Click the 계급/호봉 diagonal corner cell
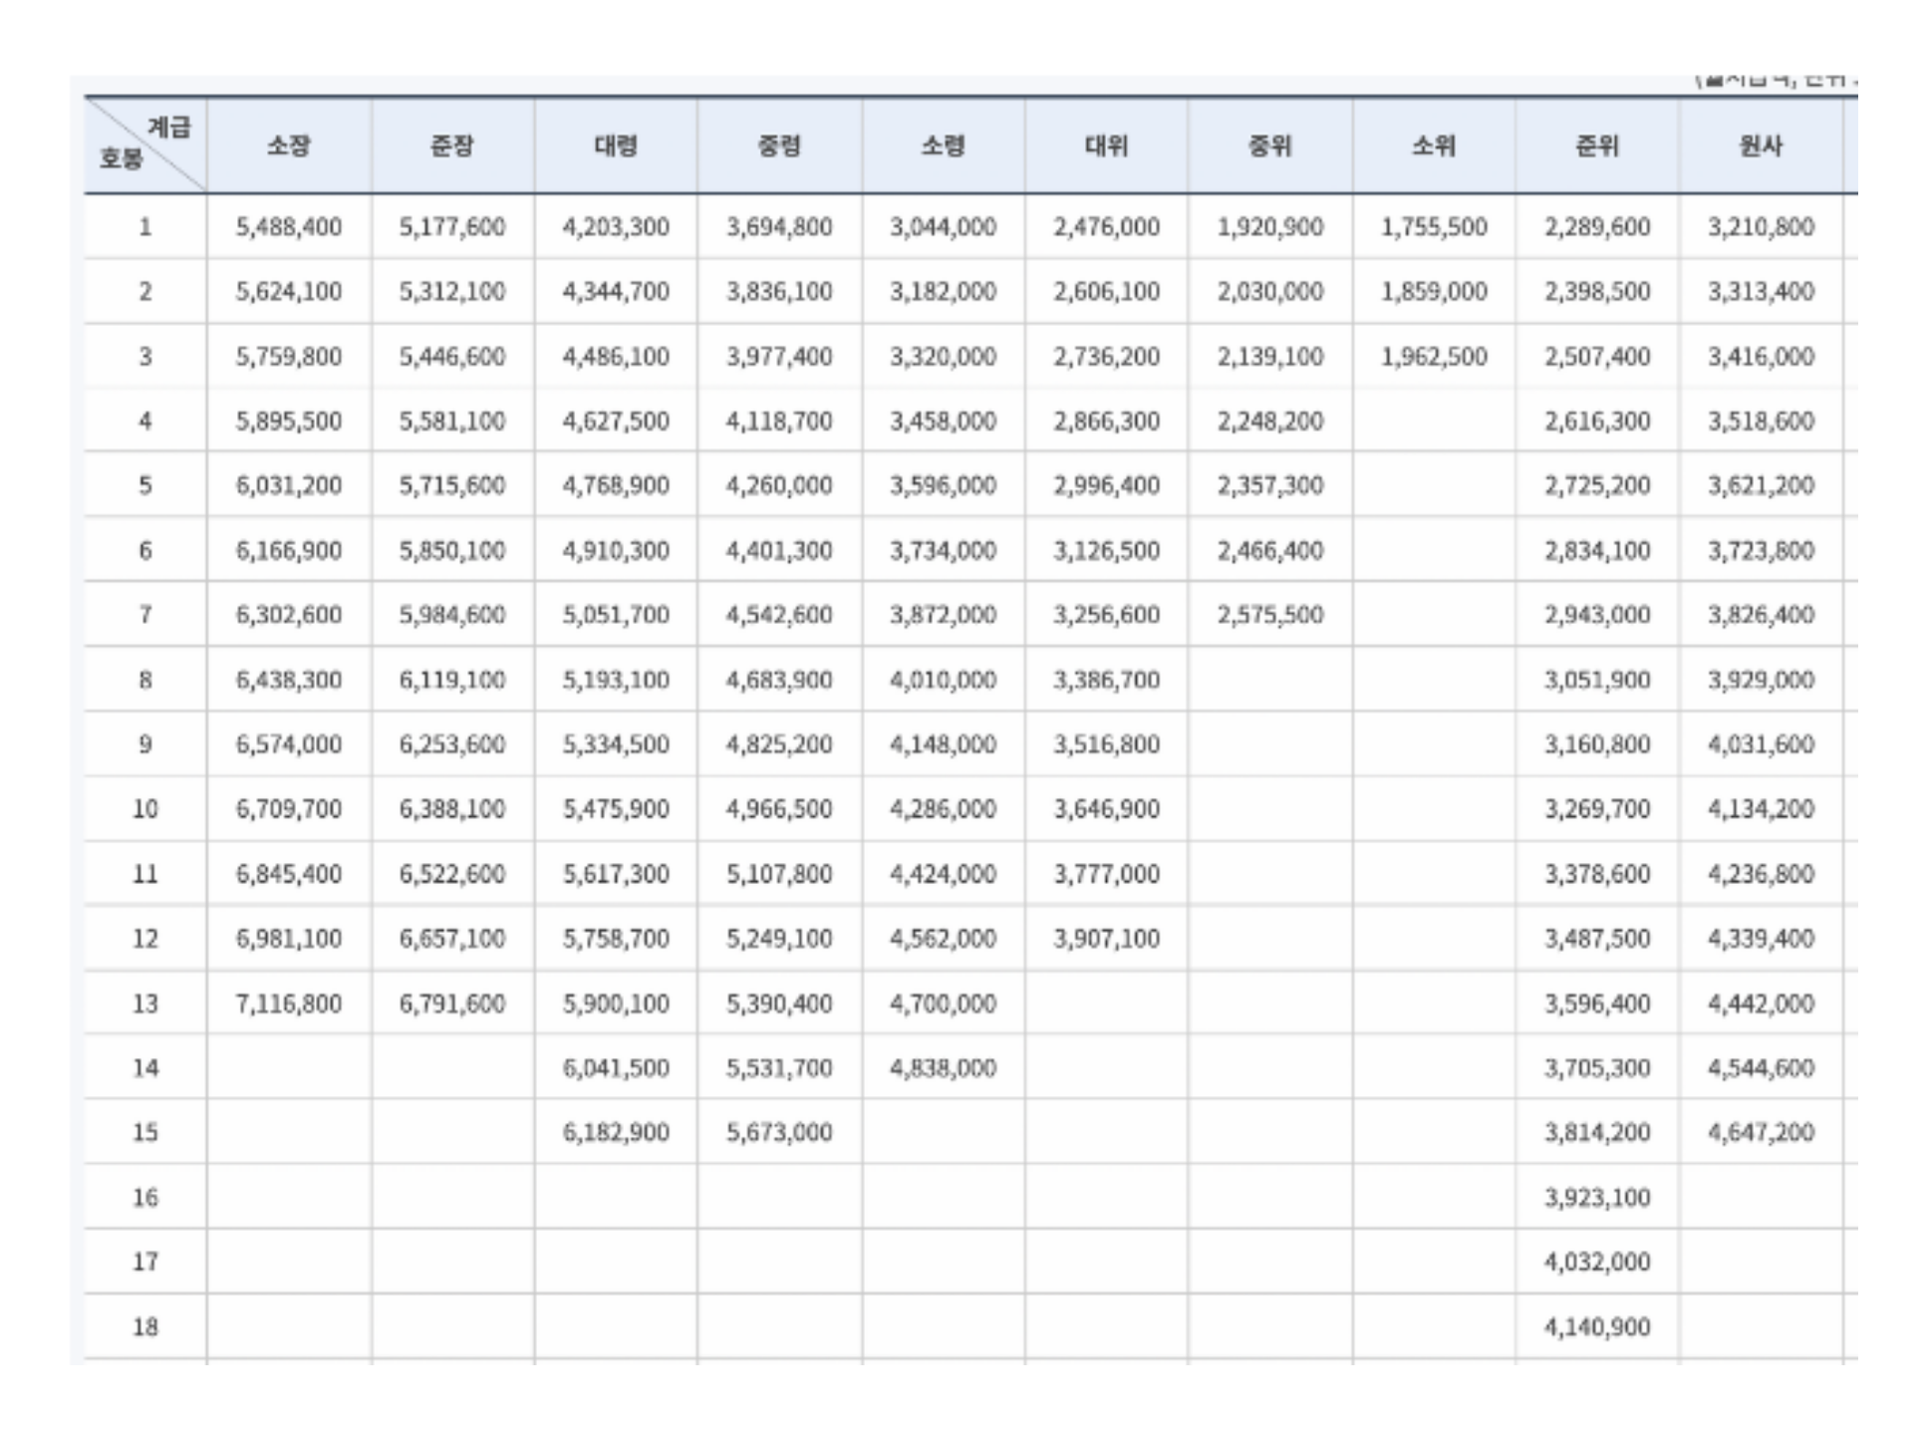The width and height of the screenshot is (1923, 1430). 145,143
